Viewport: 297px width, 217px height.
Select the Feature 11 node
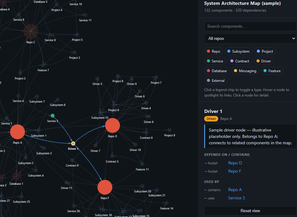point(142,164)
